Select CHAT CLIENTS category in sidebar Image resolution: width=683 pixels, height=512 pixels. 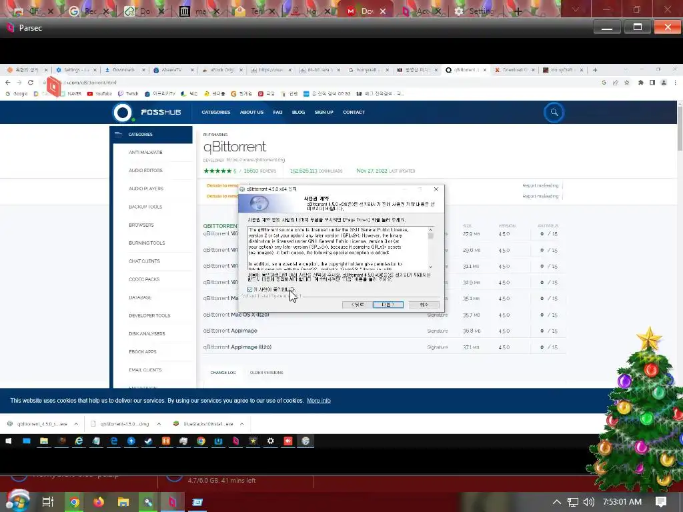[x=144, y=261]
